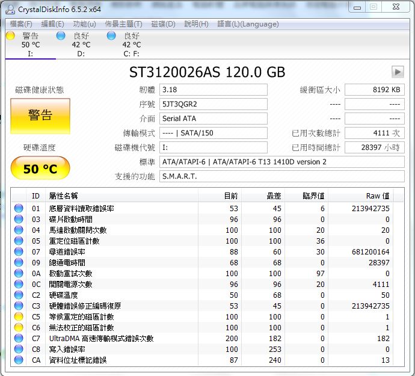The height and width of the screenshot is (376, 415).
Task: Open the 說明(H) menu
Action: click(196, 24)
